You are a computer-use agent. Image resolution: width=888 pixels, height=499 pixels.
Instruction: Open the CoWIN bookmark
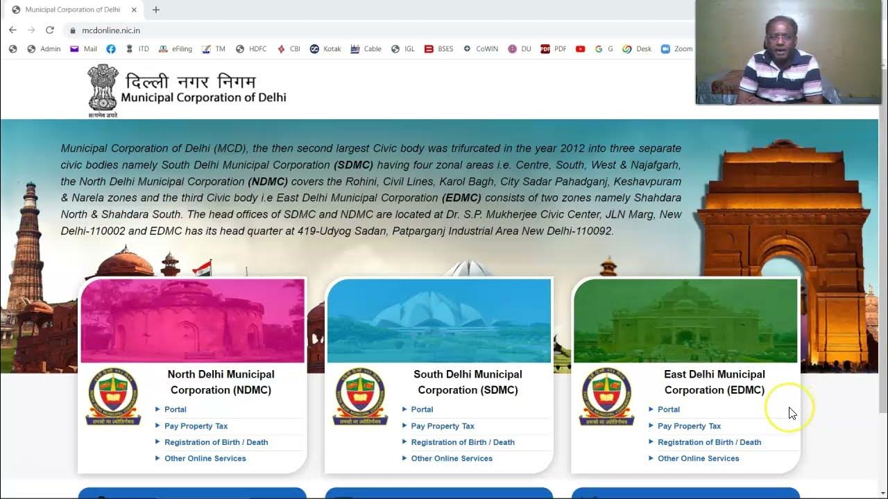[x=481, y=49]
